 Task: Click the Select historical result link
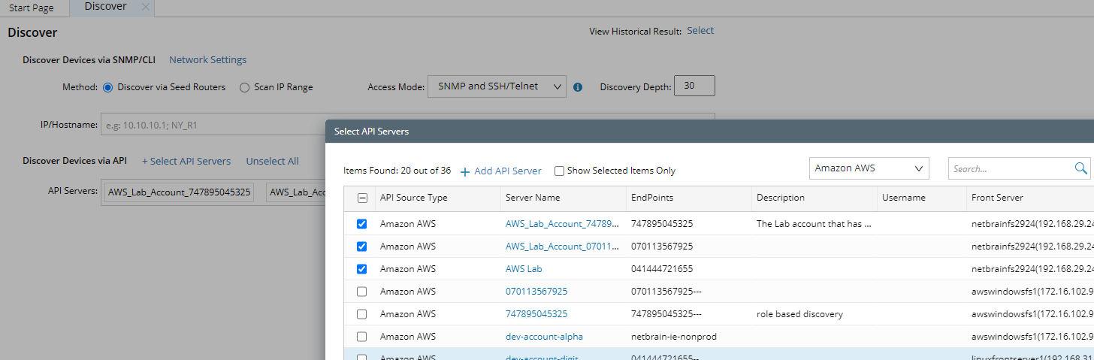point(700,31)
